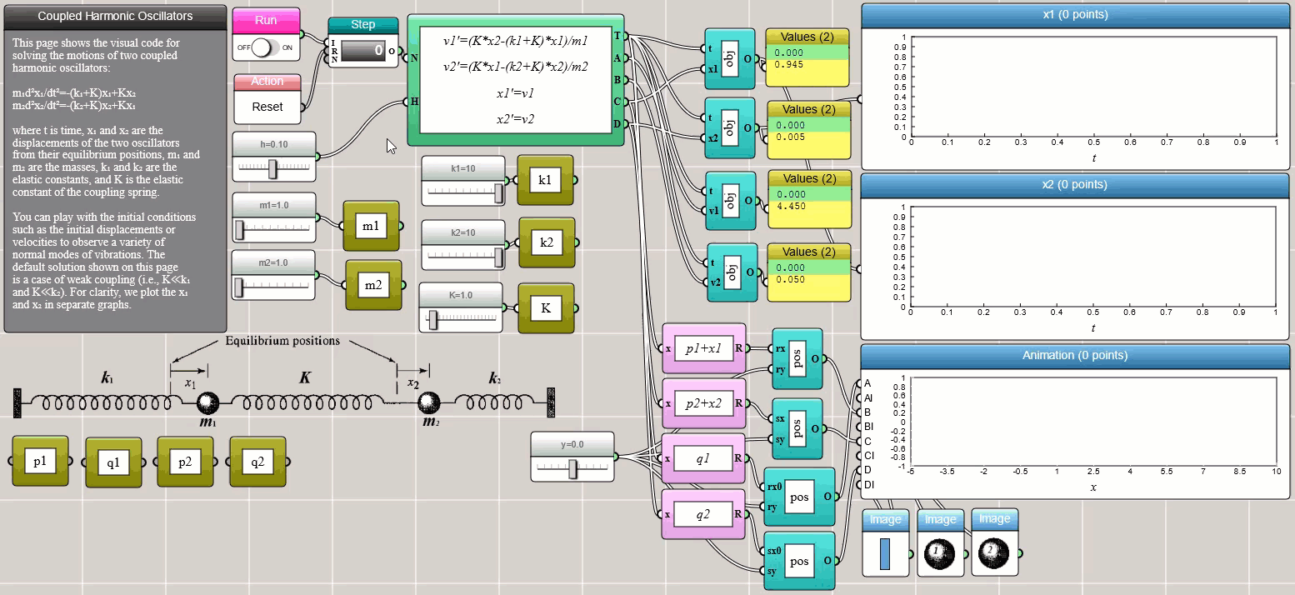The image size is (1295, 595).
Task: Select the k1 variable block
Action: [x=545, y=180]
